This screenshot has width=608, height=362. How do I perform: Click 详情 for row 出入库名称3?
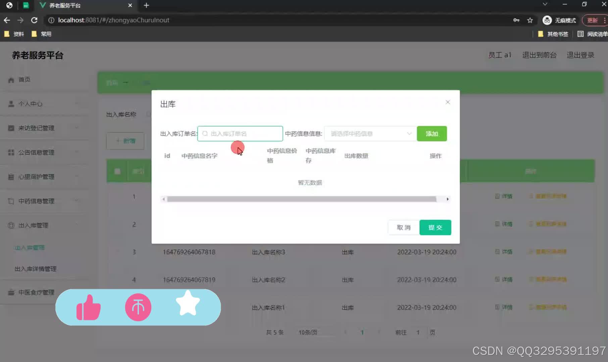(x=504, y=252)
